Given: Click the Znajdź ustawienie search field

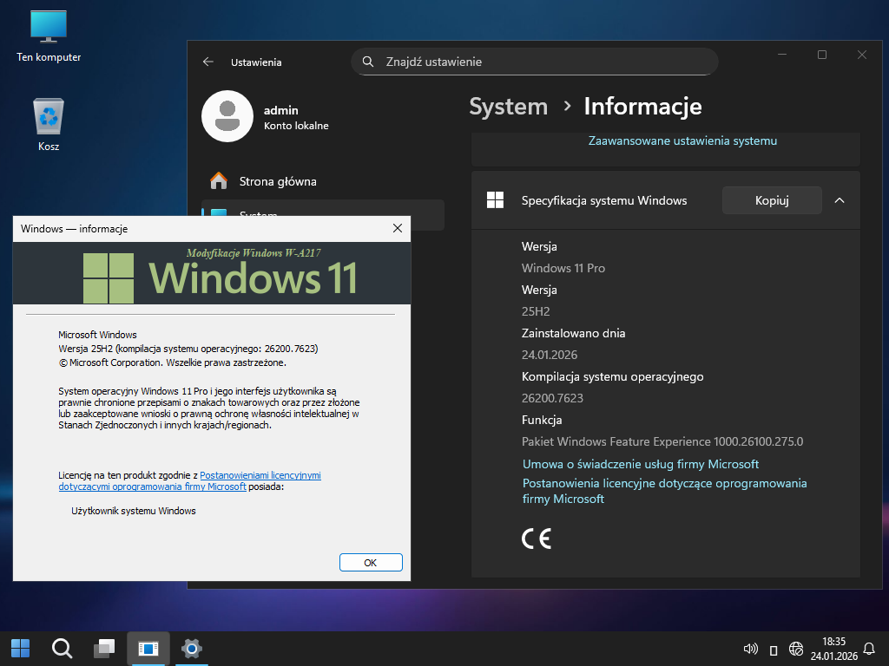Looking at the screenshot, I should pyautogui.click(x=538, y=62).
